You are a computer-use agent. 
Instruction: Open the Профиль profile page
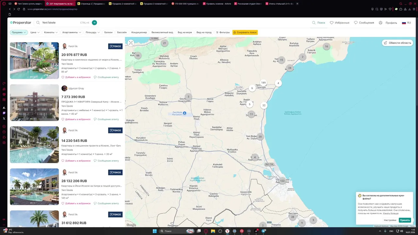pyautogui.click(x=388, y=23)
